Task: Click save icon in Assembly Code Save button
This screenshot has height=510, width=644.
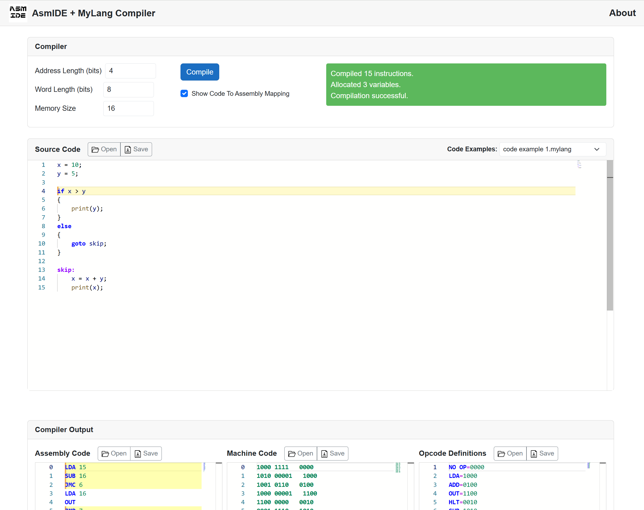Action: point(138,454)
